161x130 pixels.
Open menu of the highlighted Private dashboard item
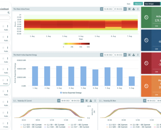pyautogui.click(x=7, y=80)
